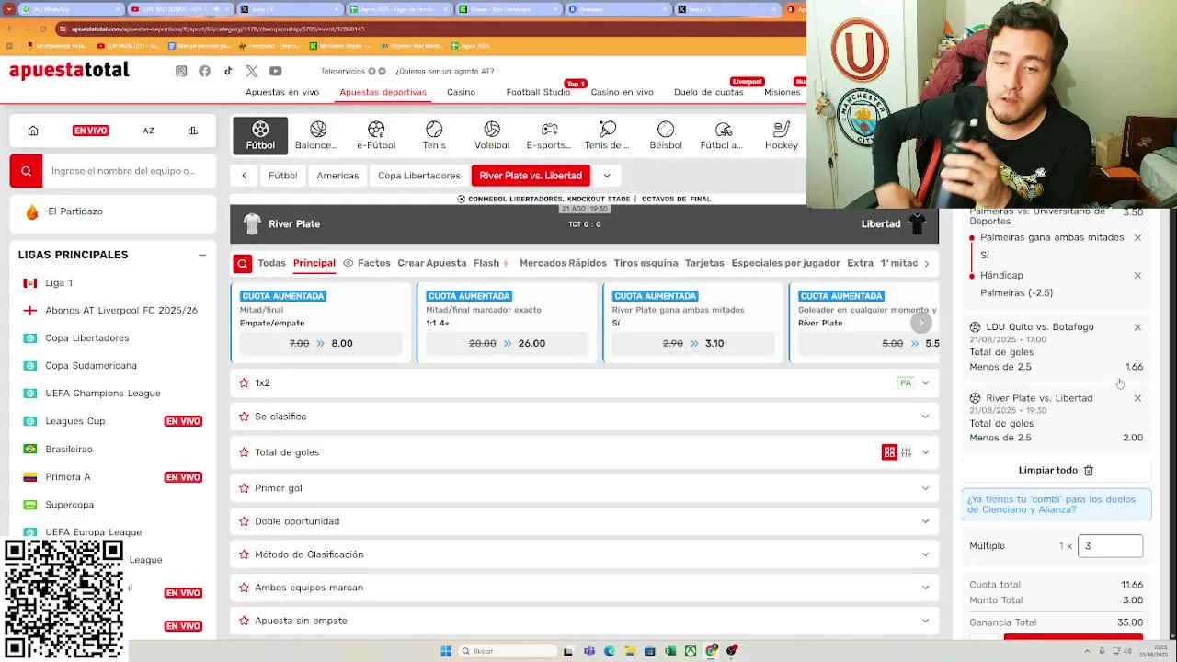Open the Principal market tab
Image resolution: width=1177 pixels, height=662 pixels.
click(x=314, y=263)
